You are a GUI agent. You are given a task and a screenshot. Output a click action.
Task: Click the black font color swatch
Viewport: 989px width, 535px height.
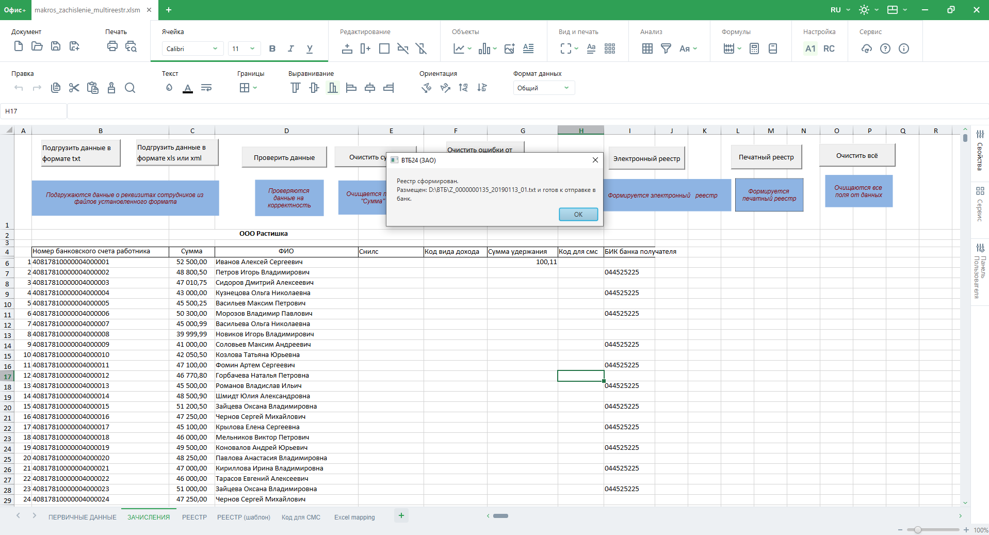[x=188, y=88]
